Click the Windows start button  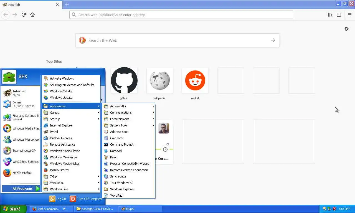point(13,209)
